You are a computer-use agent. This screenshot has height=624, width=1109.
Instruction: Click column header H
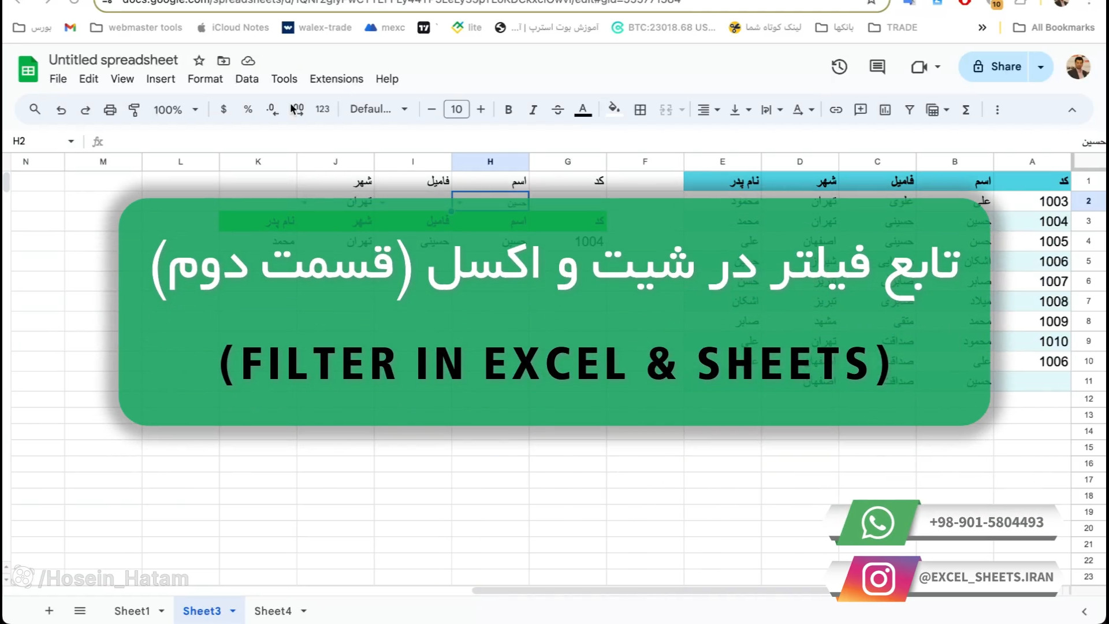(x=490, y=162)
